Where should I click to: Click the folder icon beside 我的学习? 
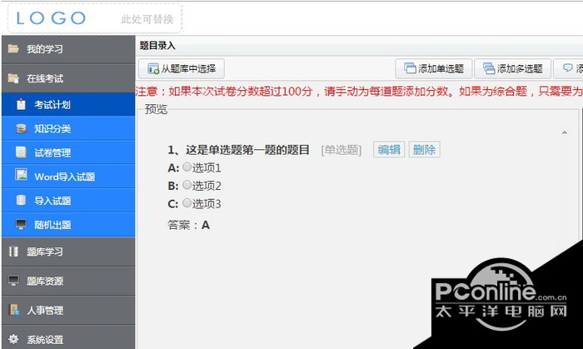pos(13,48)
